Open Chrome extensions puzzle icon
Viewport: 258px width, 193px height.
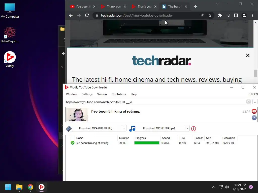coord(220,15)
